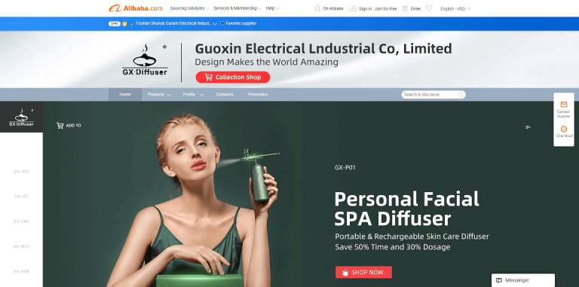Image resolution: width=579 pixels, height=287 pixels.
Task: Click the Order clipboard icon
Action: tap(405, 8)
